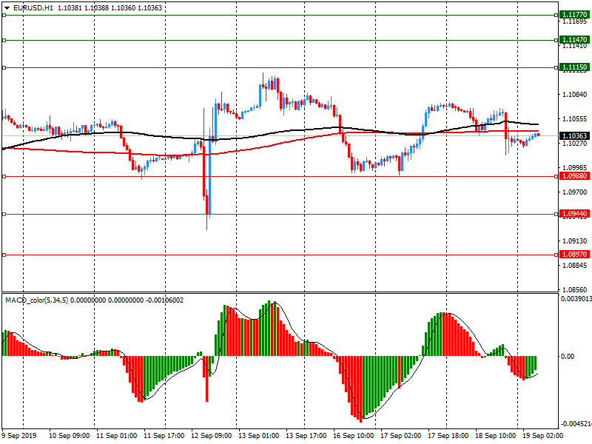Click the 11 Sep 17:00 time label

(164, 436)
